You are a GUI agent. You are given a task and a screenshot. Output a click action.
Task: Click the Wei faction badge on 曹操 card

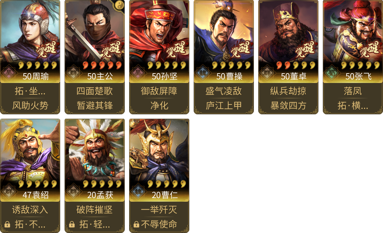[202, 72]
